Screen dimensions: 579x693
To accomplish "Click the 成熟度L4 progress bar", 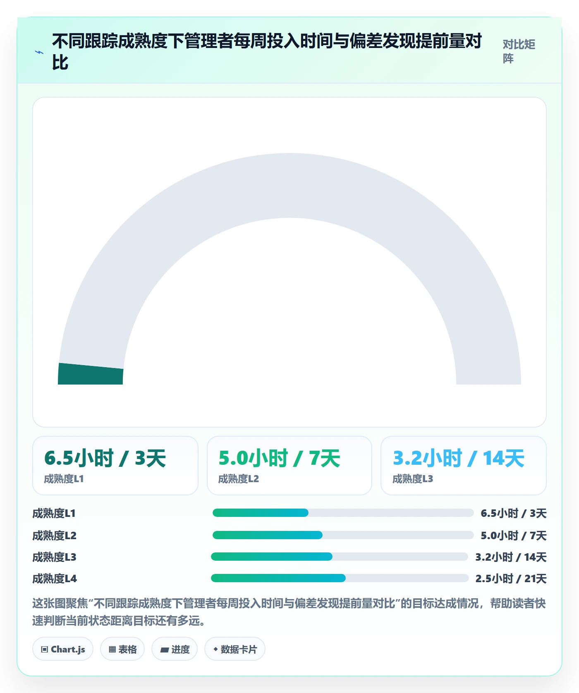I will point(340,578).
